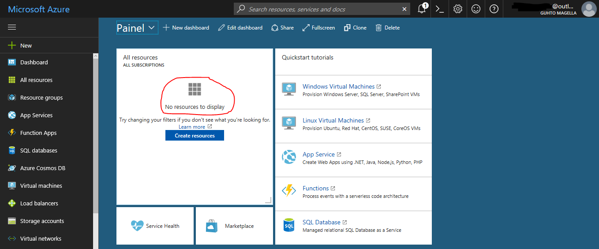Click New dashboard in toolbar
The image size is (599, 249).
coord(186,27)
